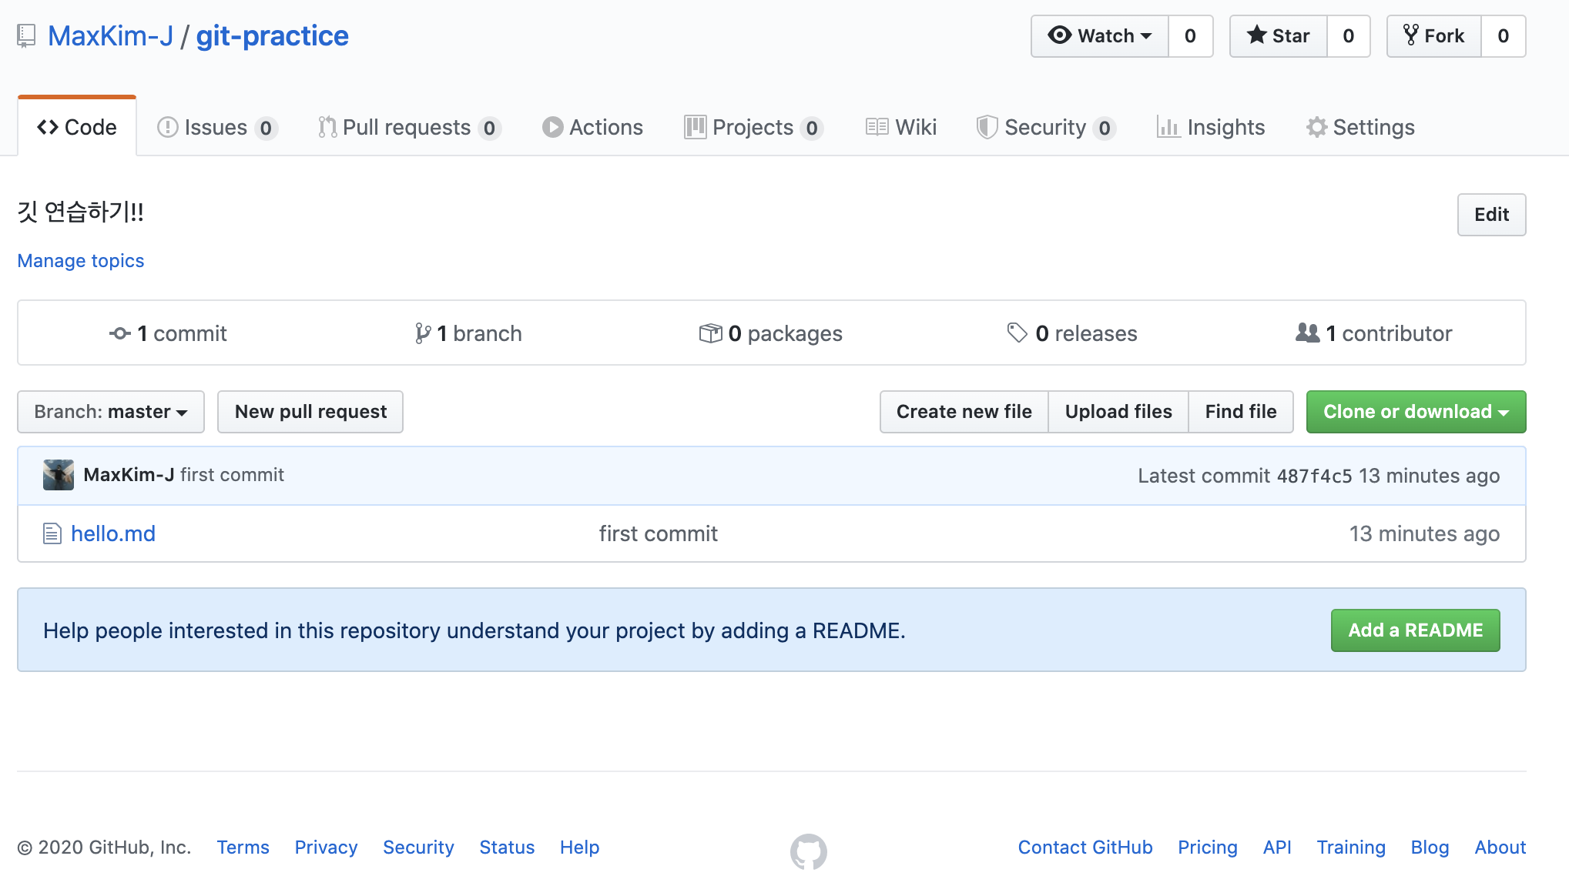The width and height of the screenshot is (1569, 886).
Task: Open the 0 releases link
Action: click(x=1072, y=333)
